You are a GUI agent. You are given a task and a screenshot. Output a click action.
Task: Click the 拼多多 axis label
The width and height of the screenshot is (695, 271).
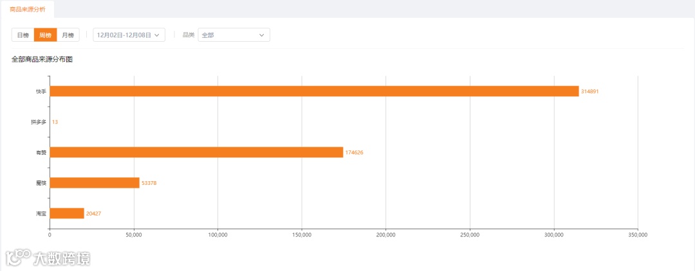(39, 122)
